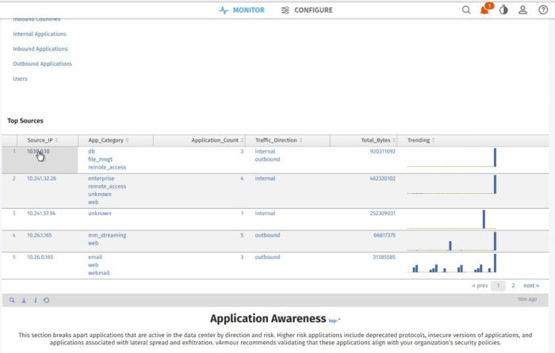This screenshot has height=353, width=555.
Task: Click the db app category
Action: (91, 151)
